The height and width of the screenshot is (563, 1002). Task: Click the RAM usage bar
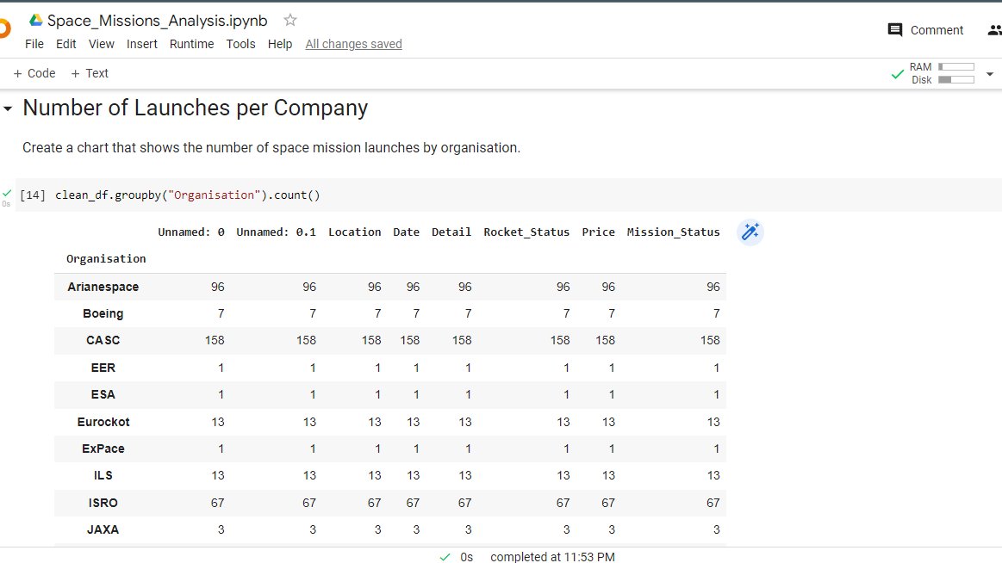coord(956,66)
